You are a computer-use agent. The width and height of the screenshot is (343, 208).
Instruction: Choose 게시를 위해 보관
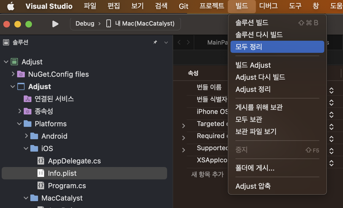point(277,107)
